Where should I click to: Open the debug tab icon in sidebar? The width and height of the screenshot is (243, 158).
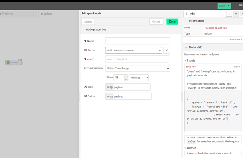236,14
